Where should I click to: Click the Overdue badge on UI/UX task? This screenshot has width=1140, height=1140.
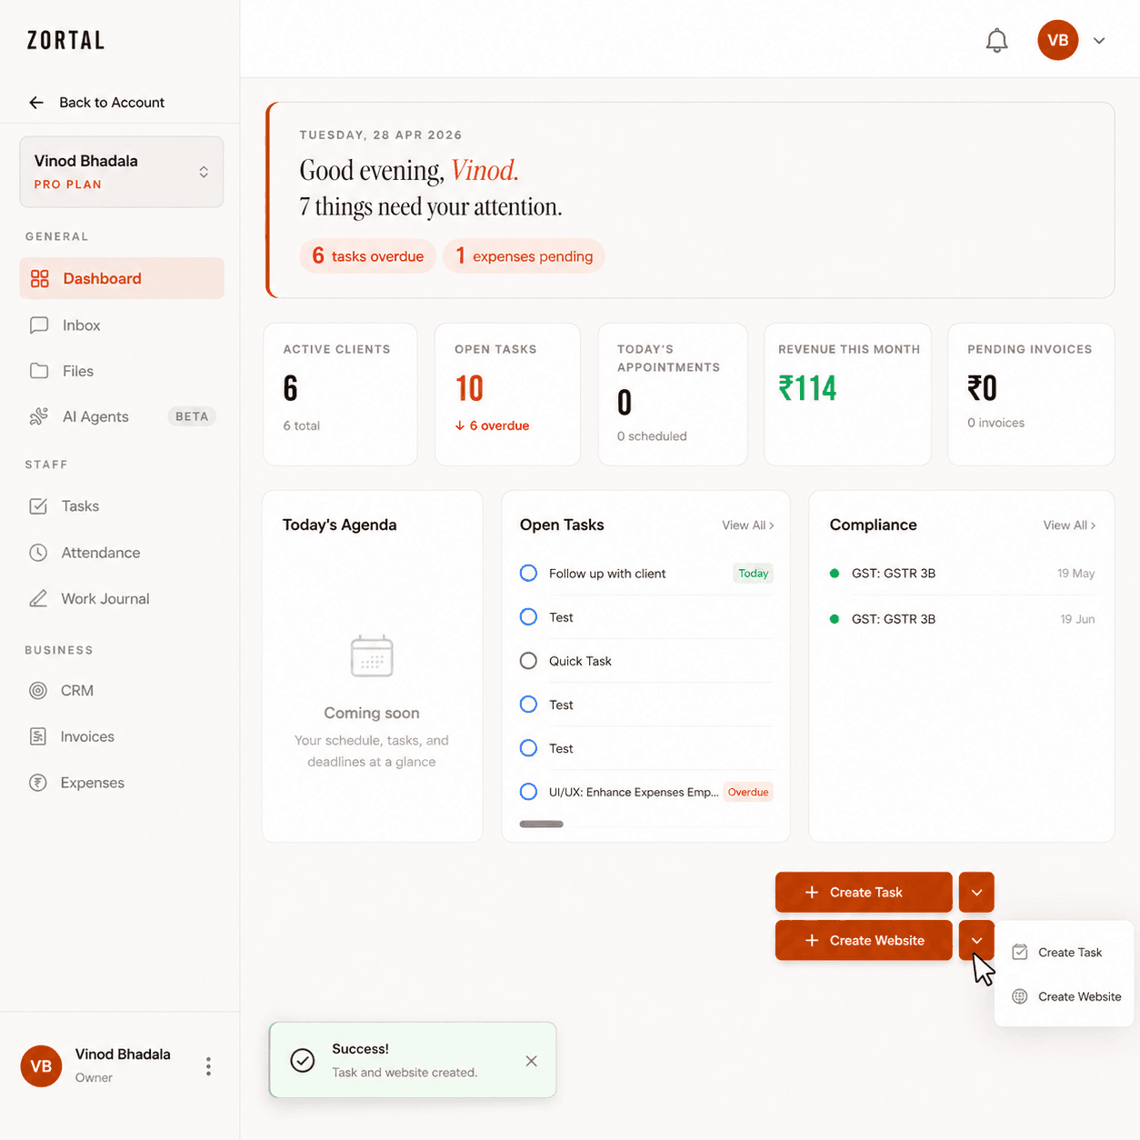[748, 792]
